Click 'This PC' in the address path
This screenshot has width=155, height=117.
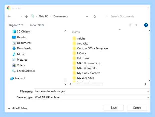pos(43,16)
